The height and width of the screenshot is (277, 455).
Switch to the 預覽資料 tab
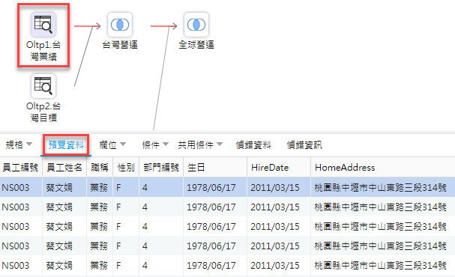pyautogui.click(x=66, y=144)
